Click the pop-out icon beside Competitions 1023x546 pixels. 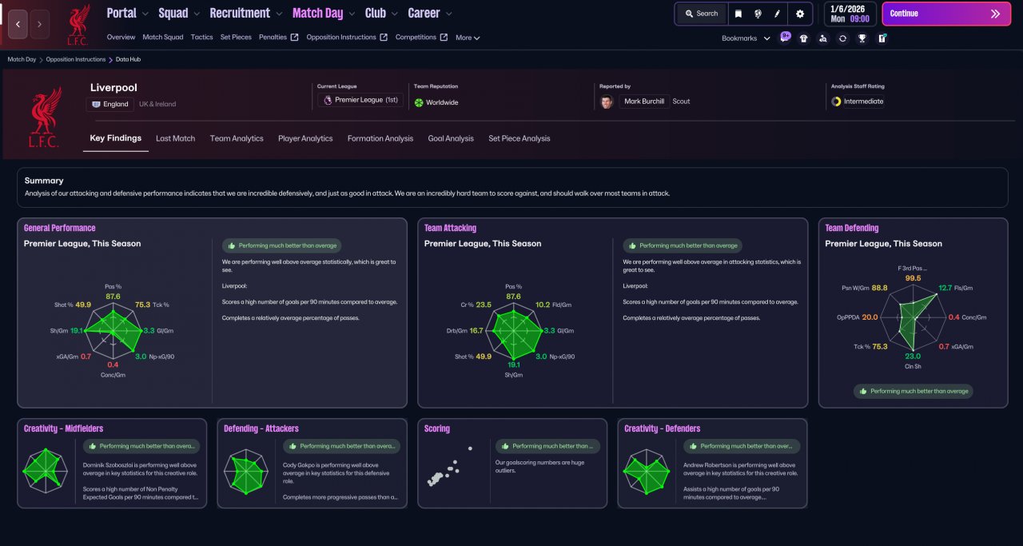coord(444,38)
